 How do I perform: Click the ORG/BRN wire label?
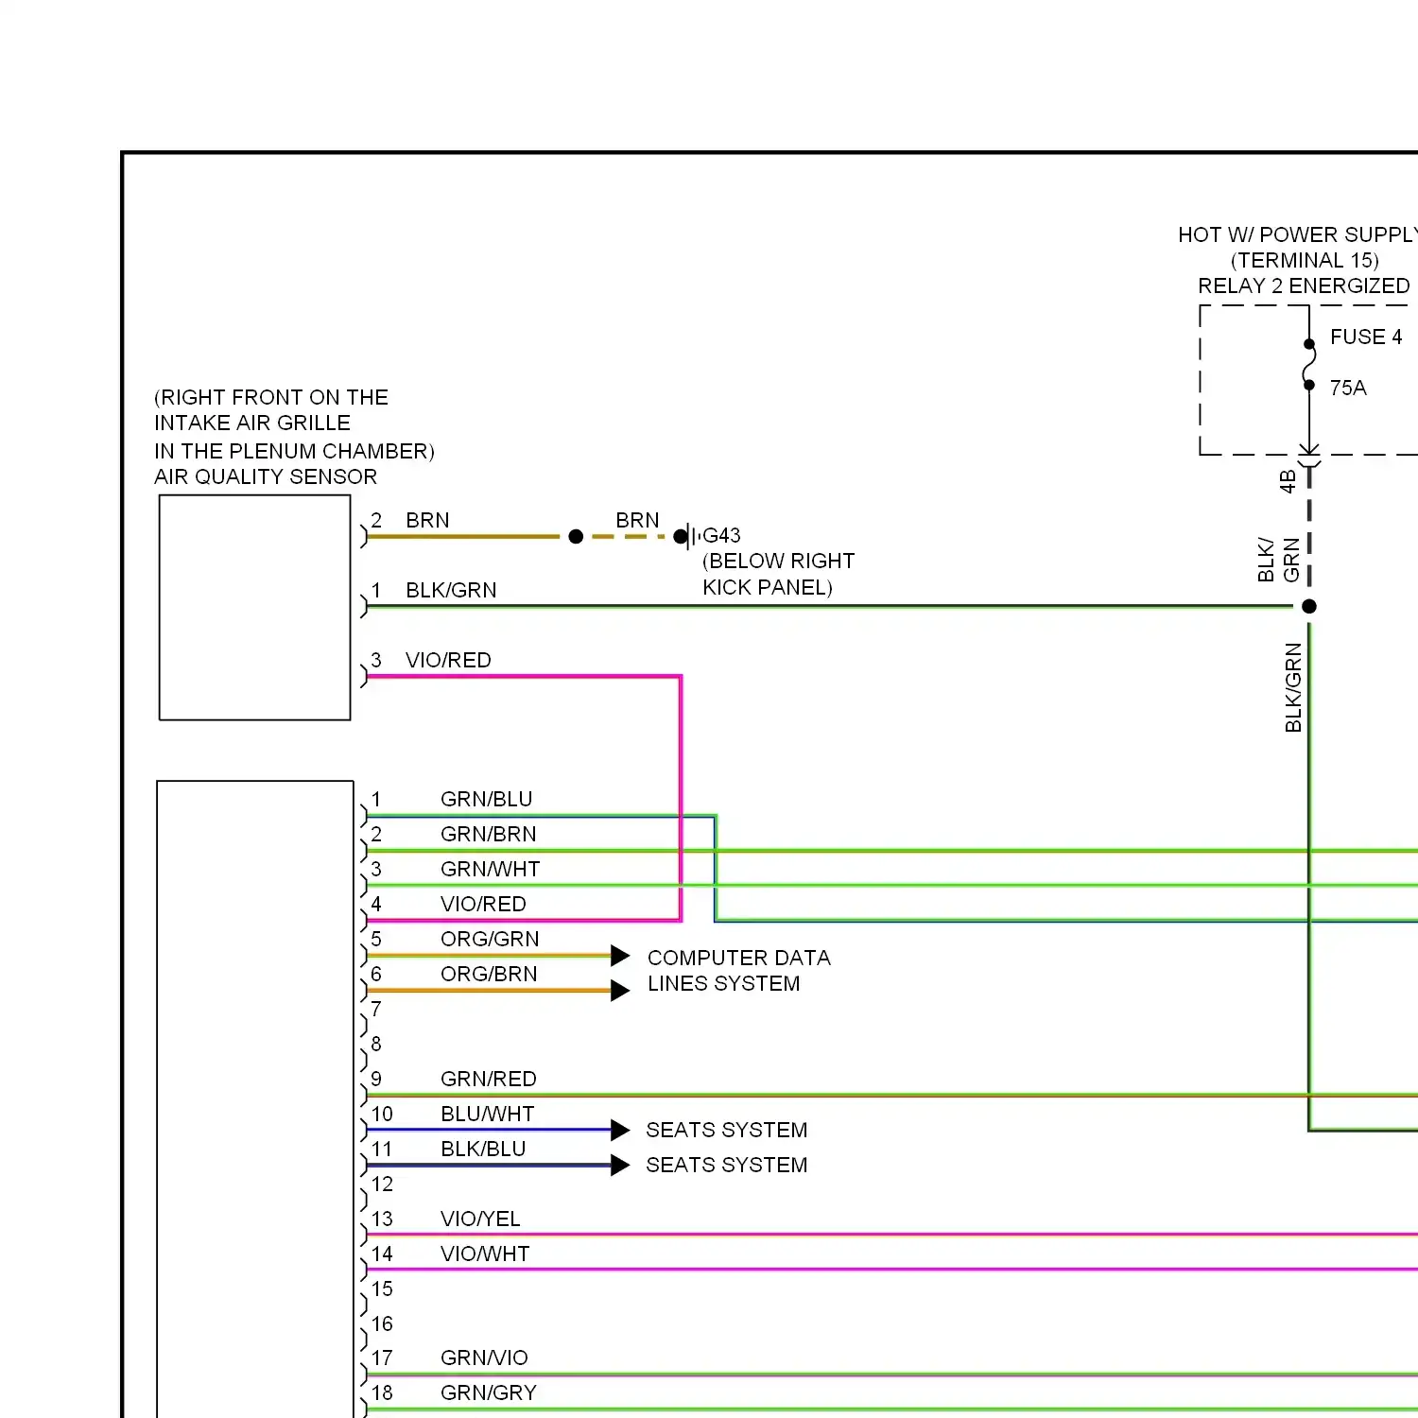[489, 974]
